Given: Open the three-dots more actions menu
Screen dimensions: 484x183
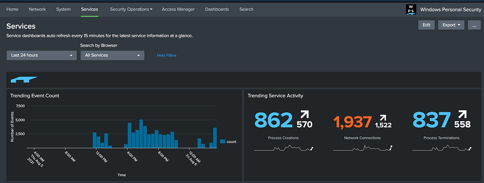Looking at the screenshot, I should [x=474, y=25].
